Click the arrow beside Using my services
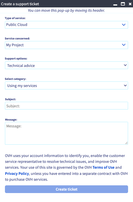Viewport: 133px width, 202px height. coord(125,85)
